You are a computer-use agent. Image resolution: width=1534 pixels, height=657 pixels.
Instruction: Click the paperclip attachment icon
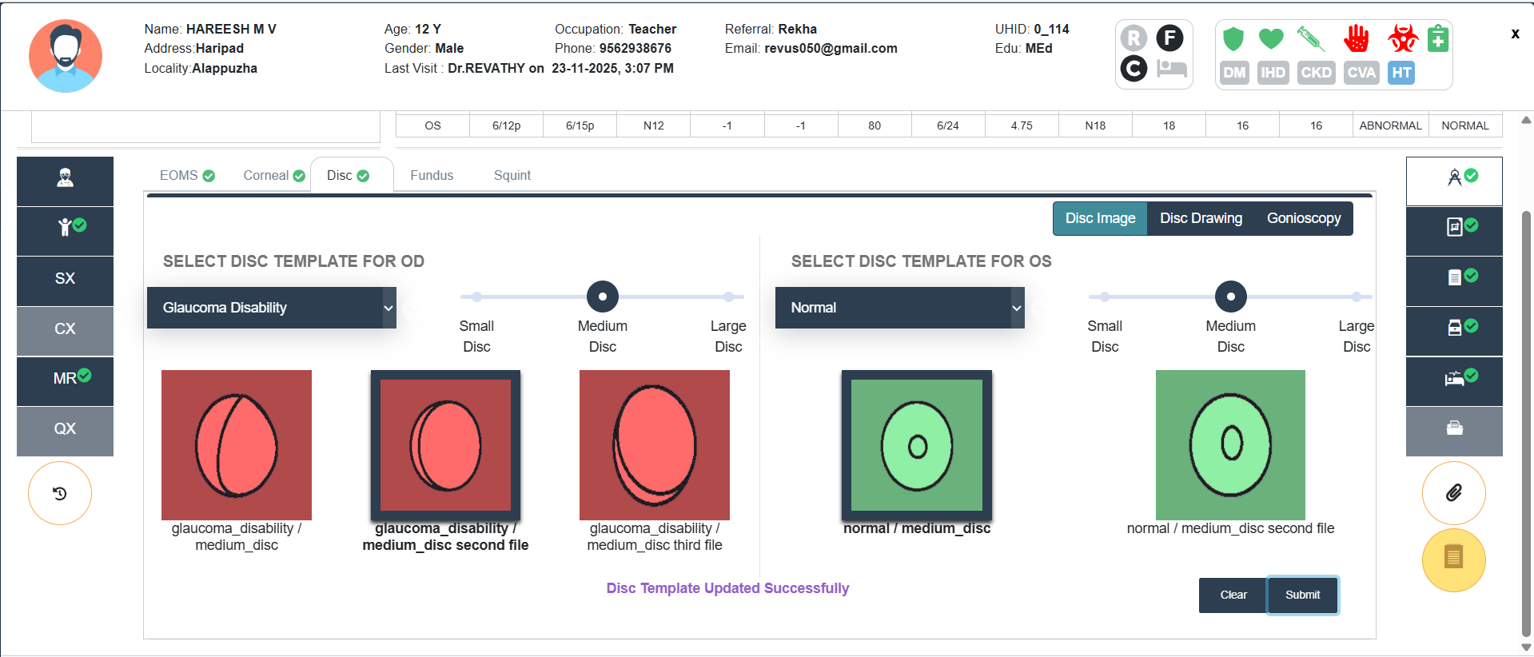click(1453, 493)
